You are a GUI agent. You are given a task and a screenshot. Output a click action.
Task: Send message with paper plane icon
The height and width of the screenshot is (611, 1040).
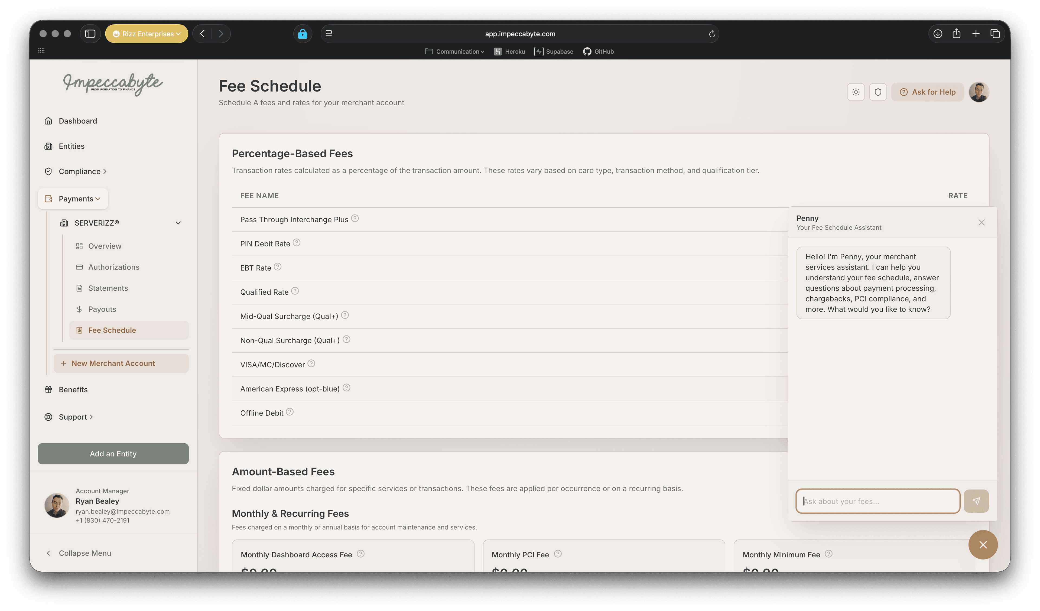(976, 501)
